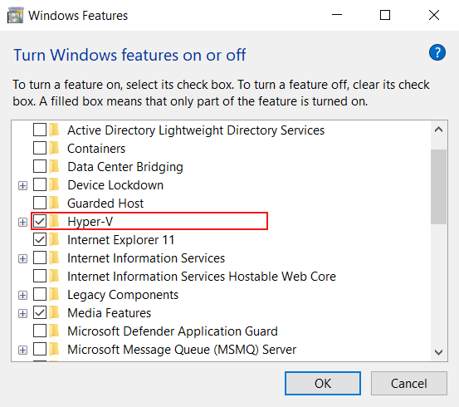Select the Internet Information Services label
The image size is (459, 407).
pyautogui.click(x=146, y=258)
